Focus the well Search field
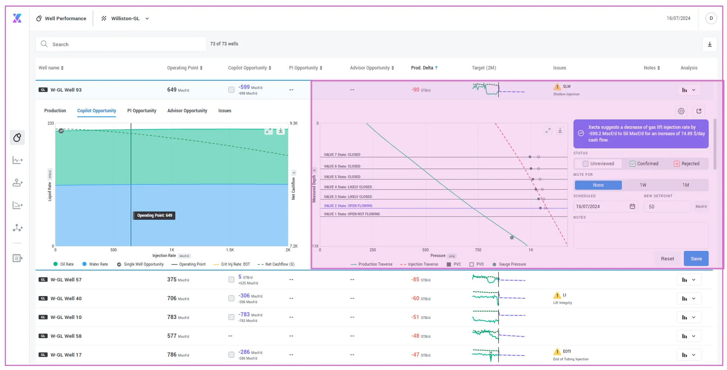727x370 pixels. [x=121, y=44]
